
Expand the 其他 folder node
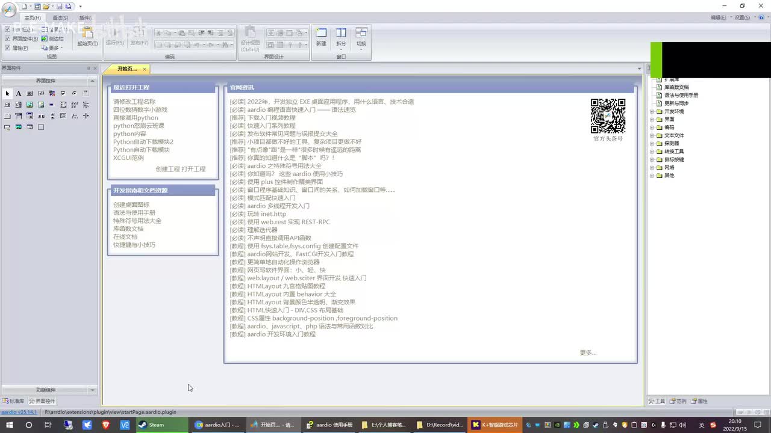pos(652,176)
